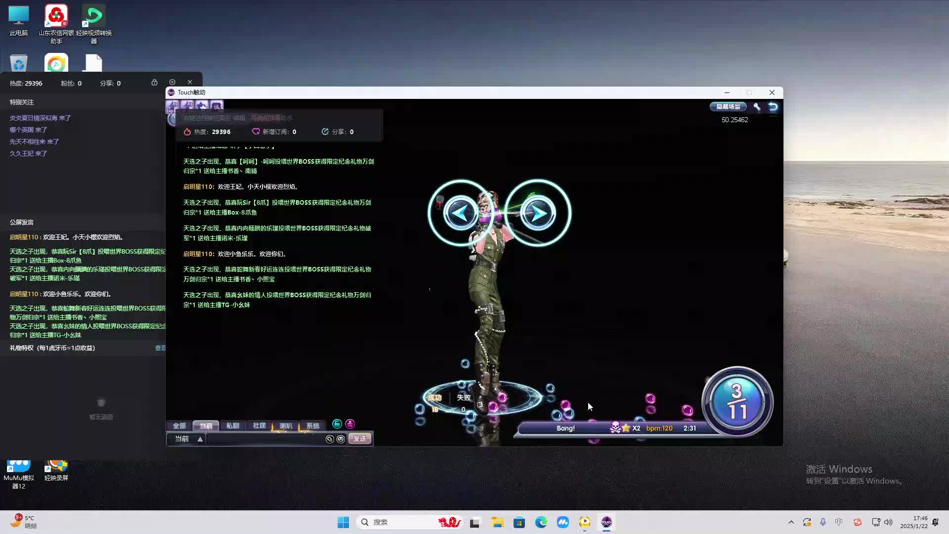
Task: Open Microsoft Edge from taskbar
Action: (x=541, y=522)
